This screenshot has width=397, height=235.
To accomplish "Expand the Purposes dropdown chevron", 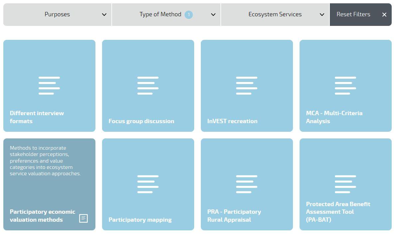I will click(104, 15).
